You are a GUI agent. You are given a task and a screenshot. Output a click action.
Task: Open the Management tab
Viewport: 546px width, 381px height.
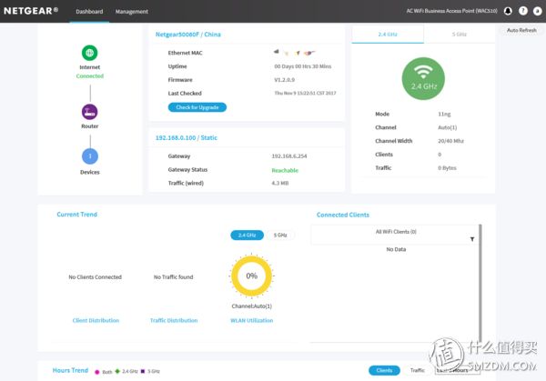pyautogui.click(x=132, y=12)
